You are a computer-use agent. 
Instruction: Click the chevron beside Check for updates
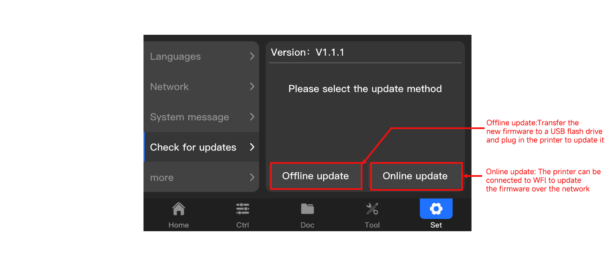click(252, 147)
